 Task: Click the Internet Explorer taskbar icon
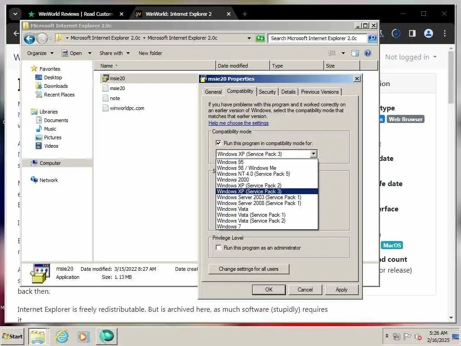point(62,336)
